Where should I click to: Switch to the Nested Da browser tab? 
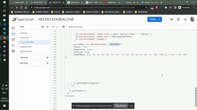75,2
